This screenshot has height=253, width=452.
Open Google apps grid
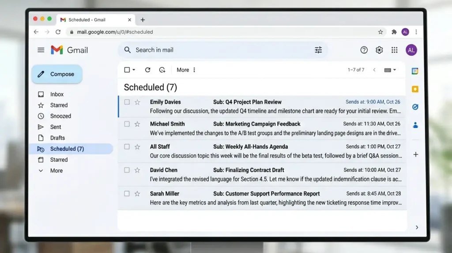[394, 50]
